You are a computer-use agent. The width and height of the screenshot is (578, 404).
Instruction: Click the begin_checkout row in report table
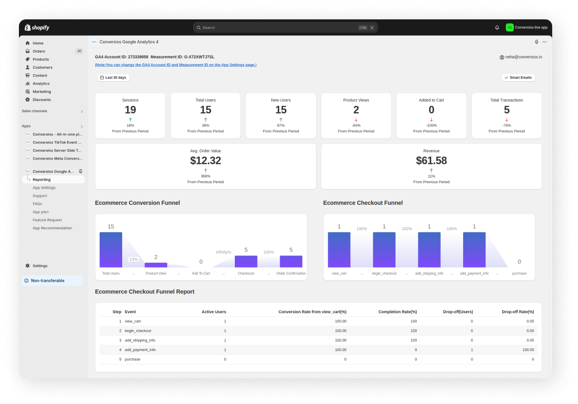[318, 331]
